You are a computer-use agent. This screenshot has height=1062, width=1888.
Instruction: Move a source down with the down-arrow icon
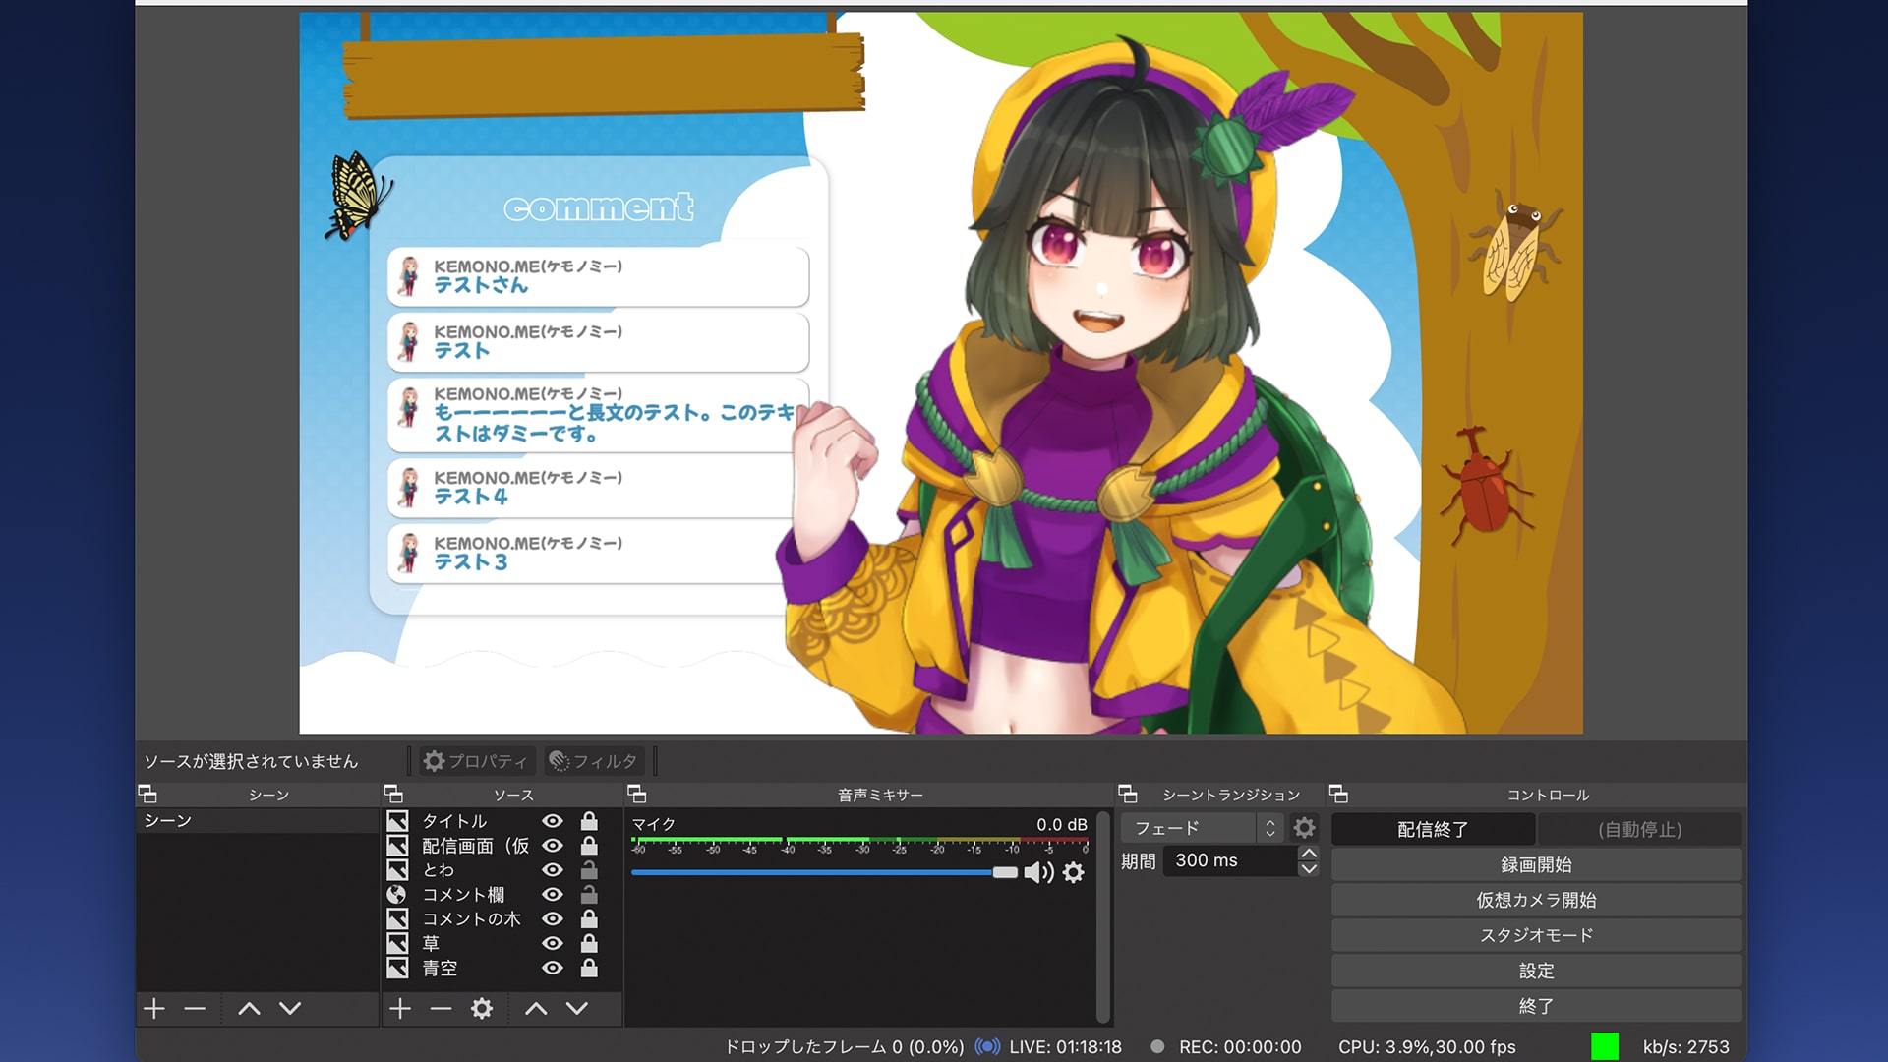(x=578, y=1009)
